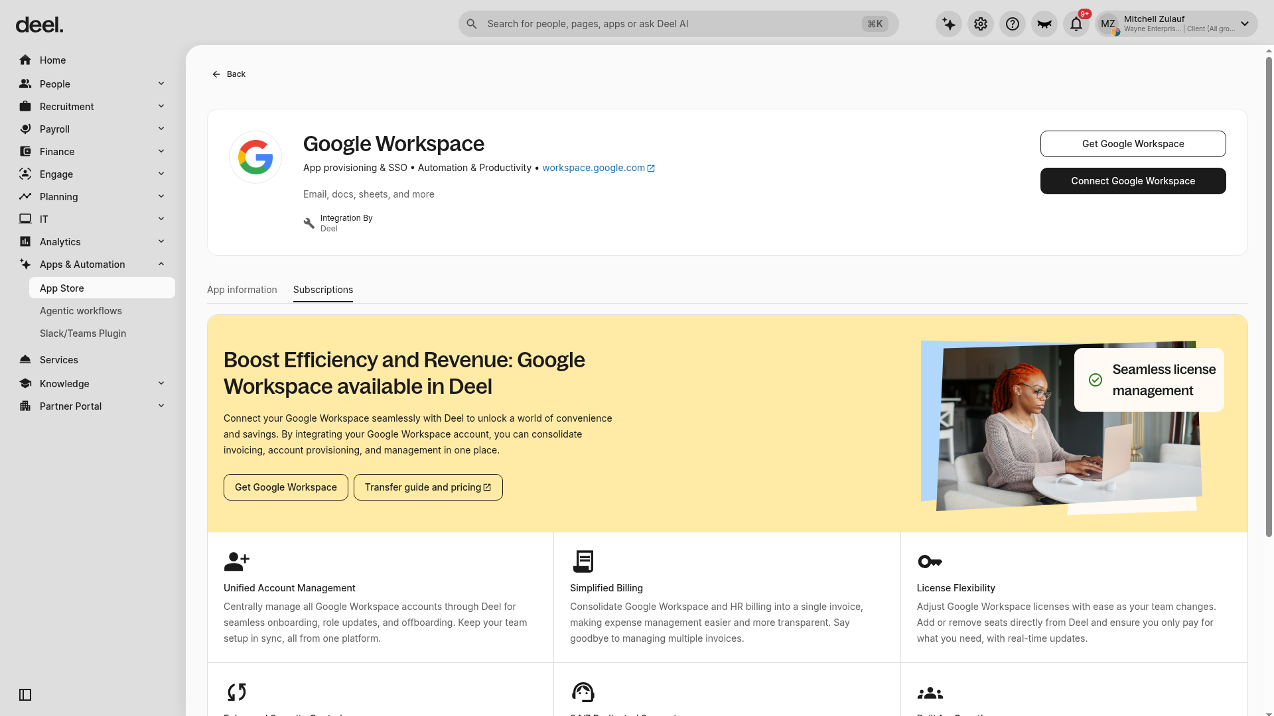This screenshot has width=1274, height=716.
Task: Click the Deel logo
Action: tap(39, 25)
